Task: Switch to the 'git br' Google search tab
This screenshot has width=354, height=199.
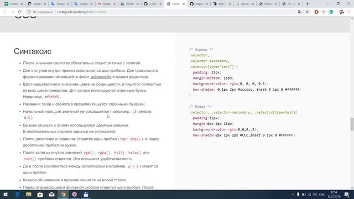Action: point(244,4)
